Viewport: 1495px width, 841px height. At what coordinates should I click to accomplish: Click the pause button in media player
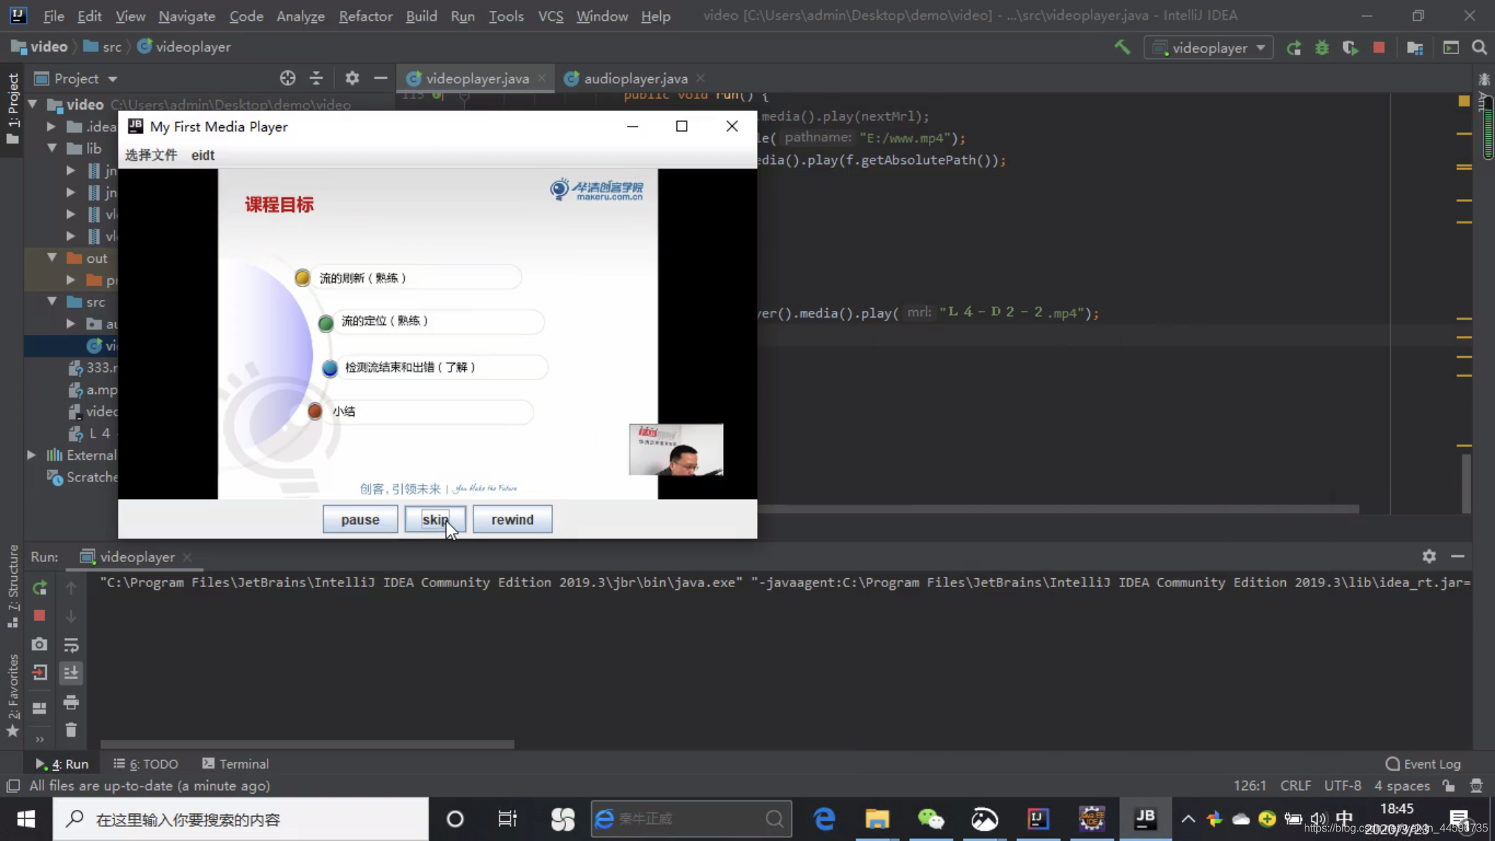pos(360,519)
